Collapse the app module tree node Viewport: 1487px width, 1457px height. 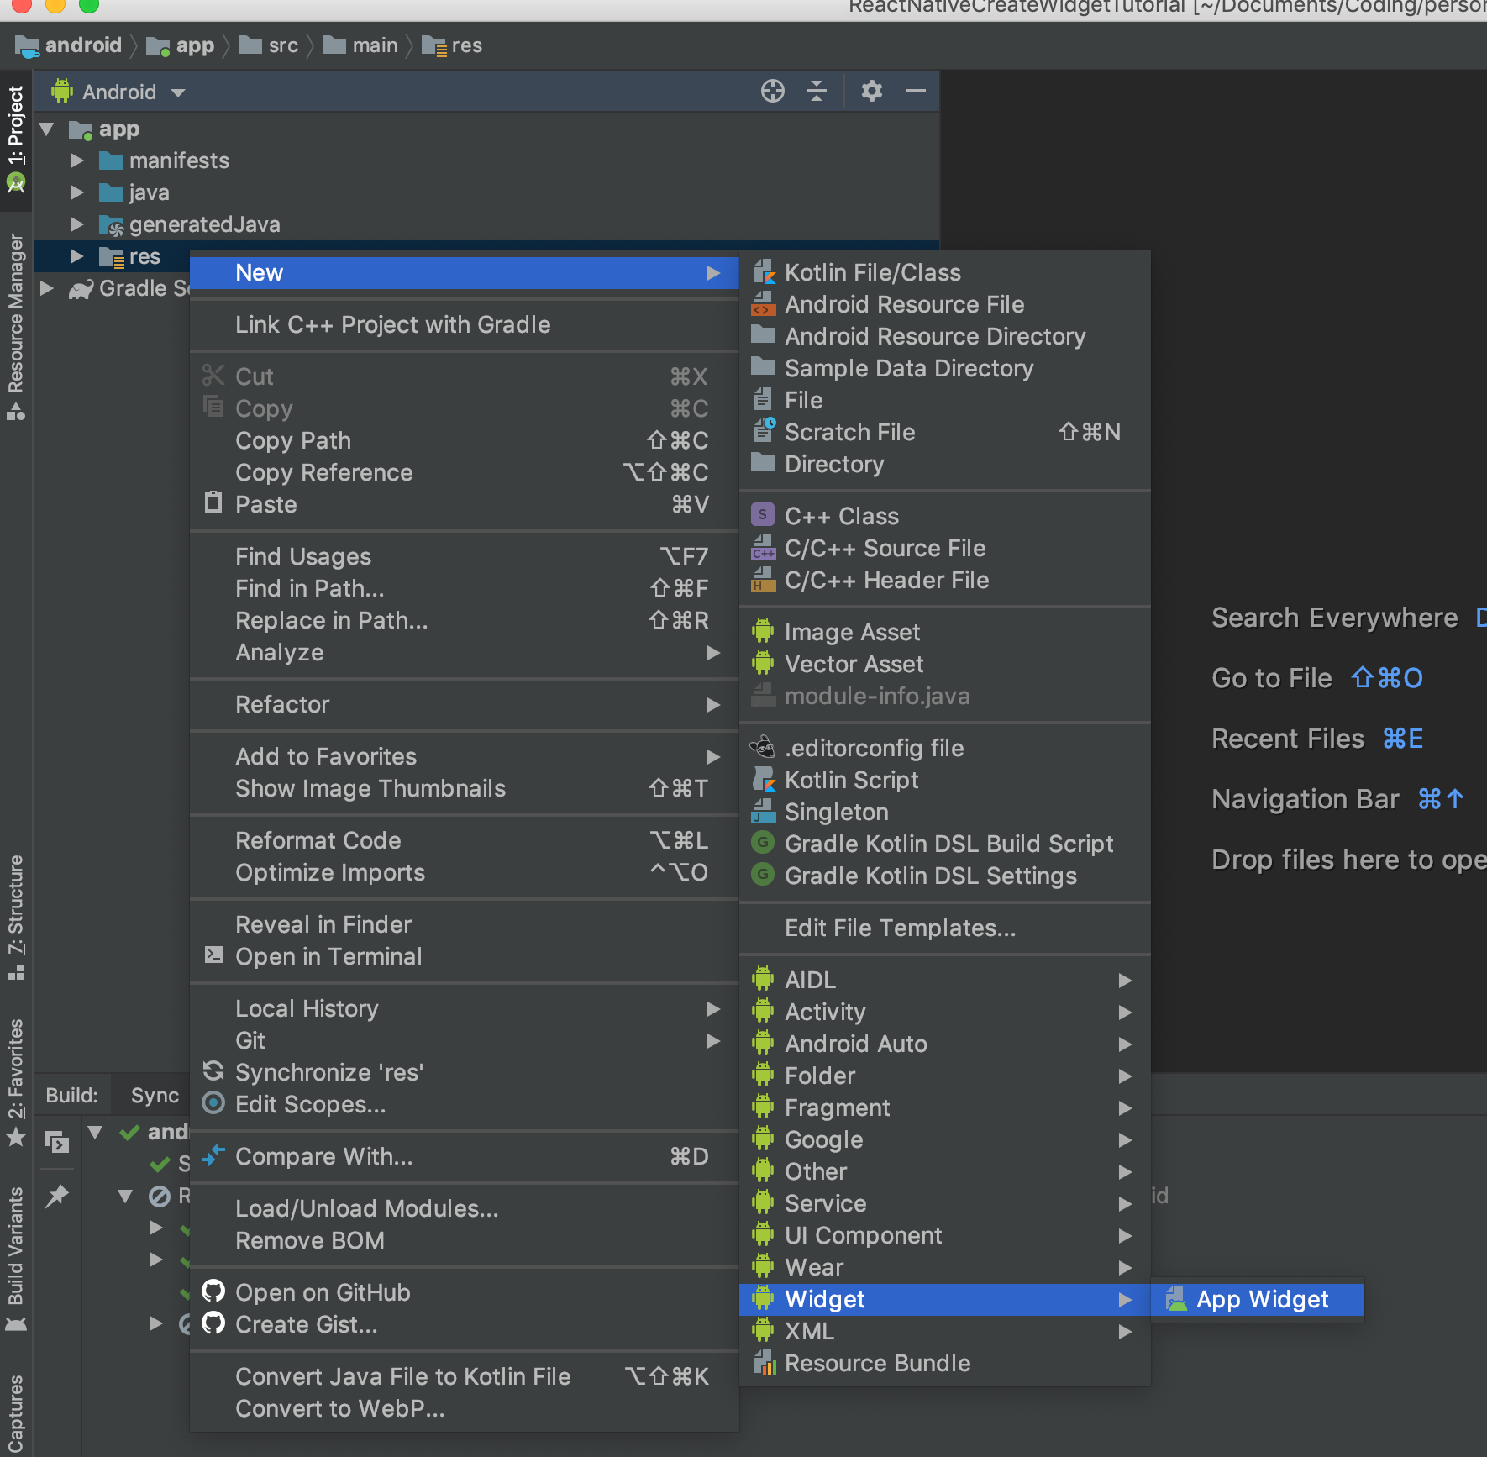pos(47,129)
